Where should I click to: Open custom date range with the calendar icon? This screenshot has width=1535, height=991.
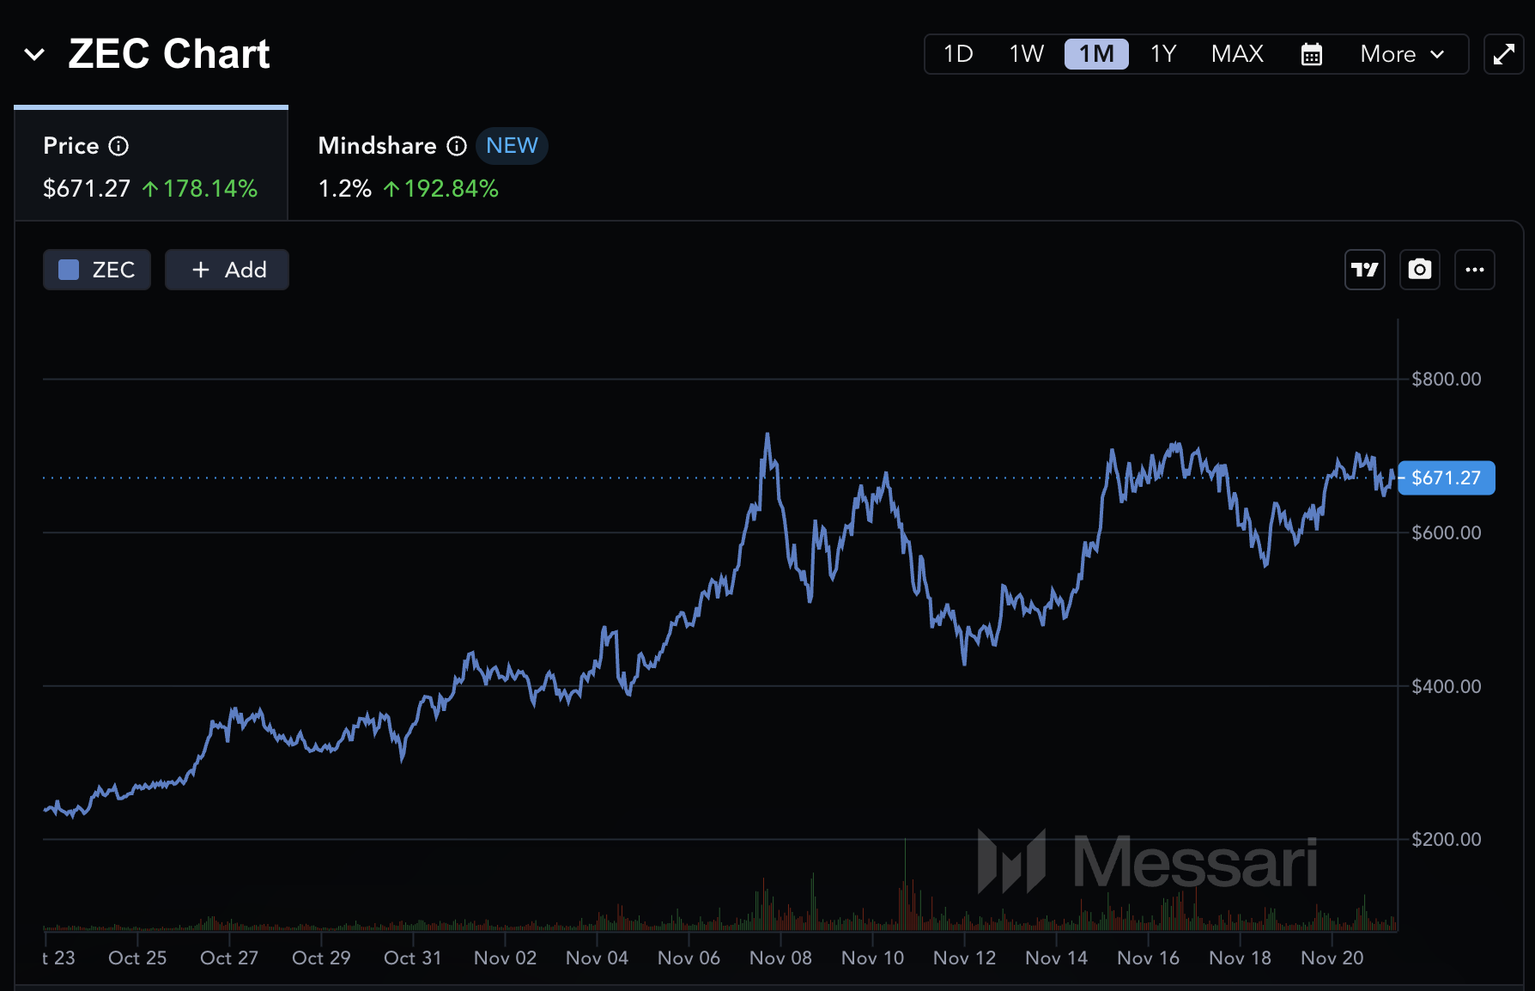(x=1311, y=53)
